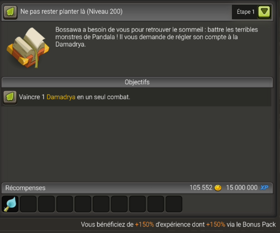Select the last empty reward slot
The width and height of the screenshot is (280, 233).
[174, 204]
